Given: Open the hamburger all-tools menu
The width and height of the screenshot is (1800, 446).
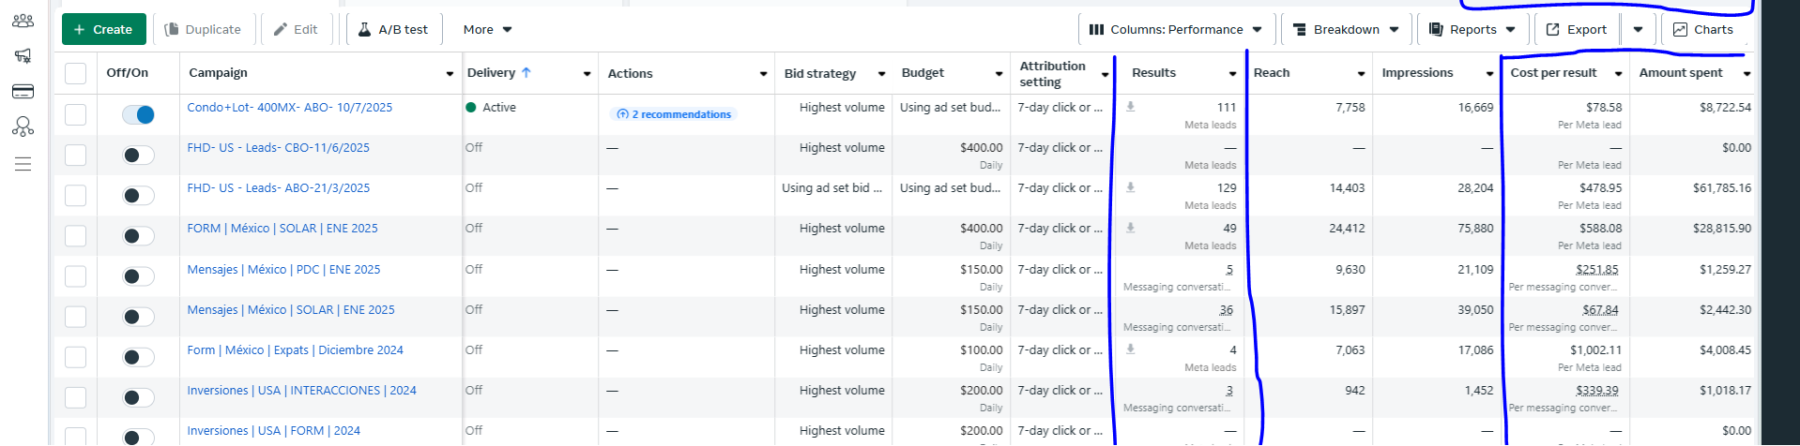Looking at the screenshot, I should coord(23,165).
